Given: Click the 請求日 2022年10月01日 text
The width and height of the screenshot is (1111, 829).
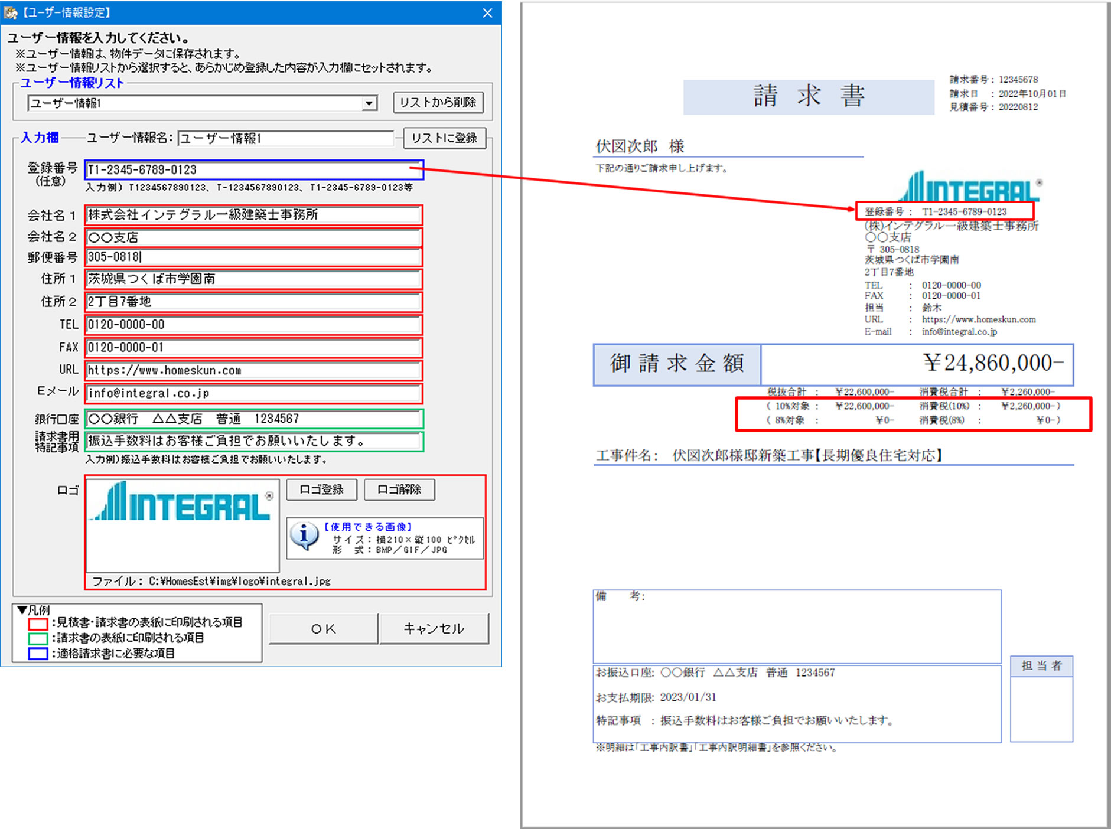Looking at the screenshot, I should (1008, 94).
